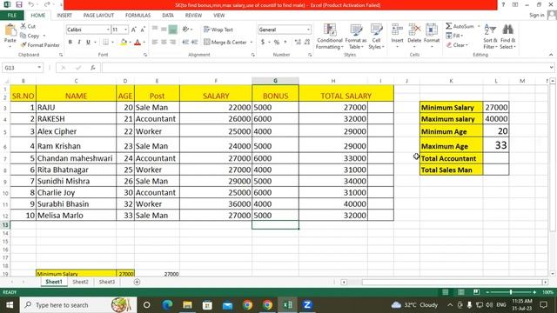Switch to Page Layout view in status bar
The width and height of the screenshot is (557, 313).
[460, 292]
